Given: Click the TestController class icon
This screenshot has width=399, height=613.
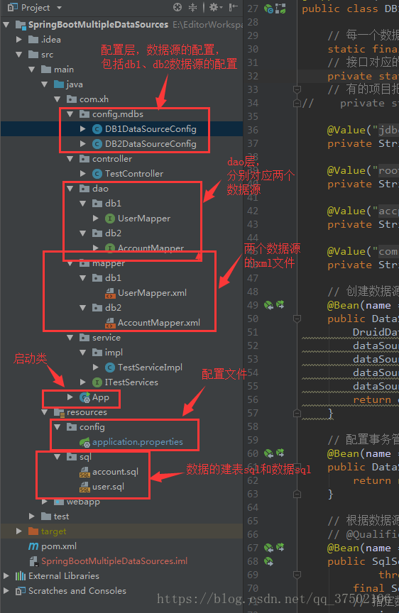Looking at the screenshot, I should [97, 174].
